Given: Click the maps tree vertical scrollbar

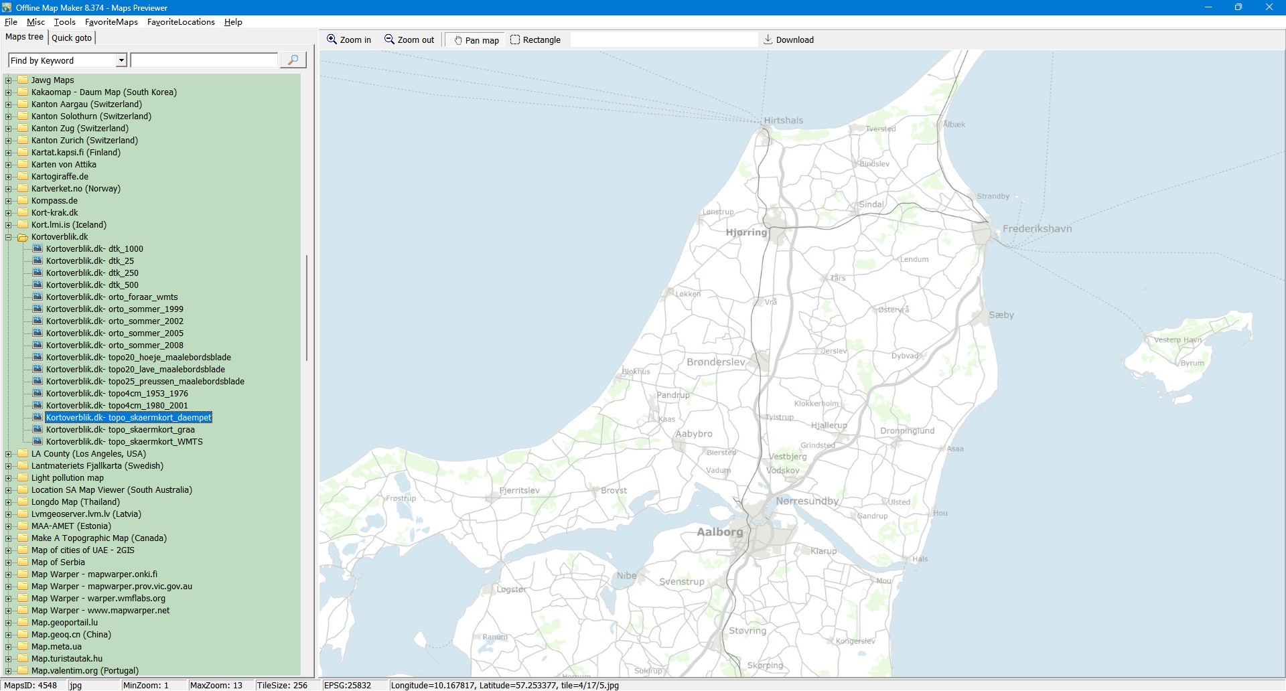Looking at the screenshot, I should (307, 308).
